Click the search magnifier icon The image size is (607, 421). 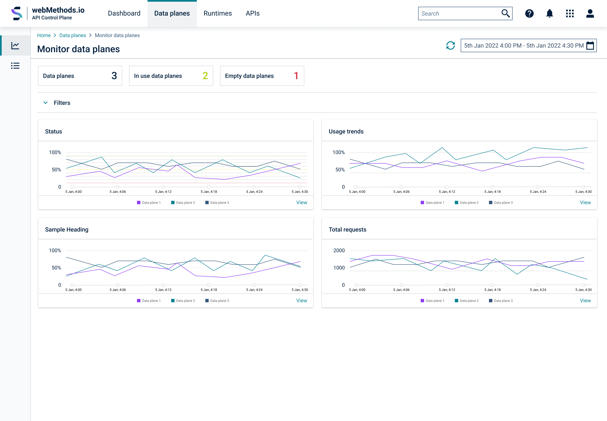(x=506, y=13)
